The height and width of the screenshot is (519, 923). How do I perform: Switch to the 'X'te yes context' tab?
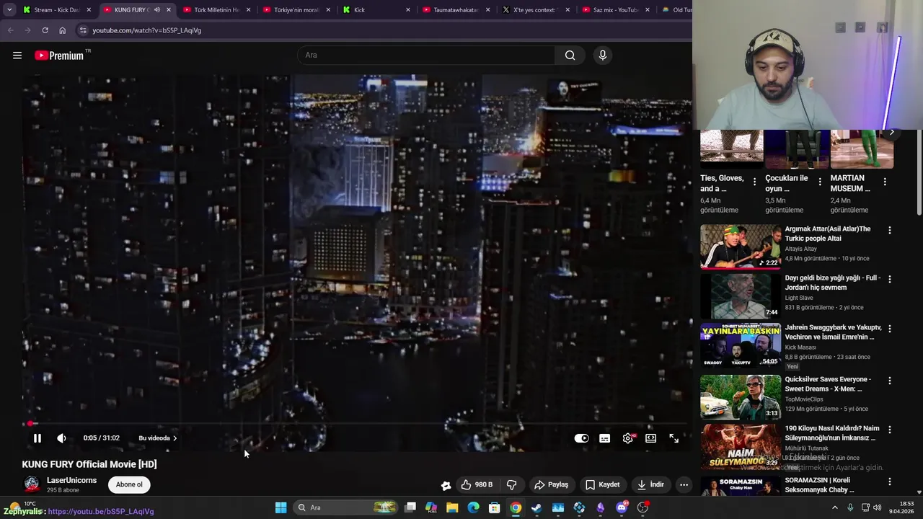click(535, 10)
